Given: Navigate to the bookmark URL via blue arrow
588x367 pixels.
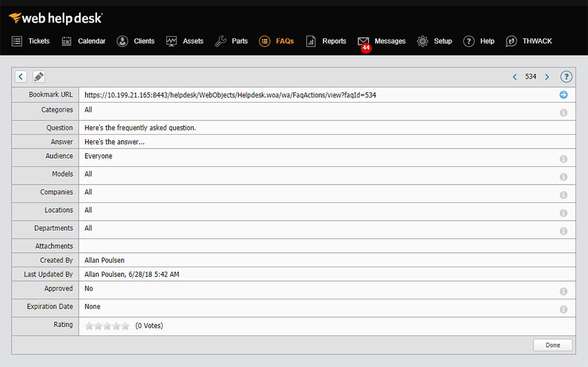Looking at the screenshot, I should point(563,95).
